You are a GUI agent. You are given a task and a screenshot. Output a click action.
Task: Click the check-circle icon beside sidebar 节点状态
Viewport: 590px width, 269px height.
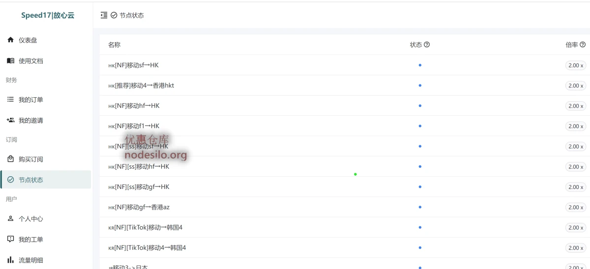tap(10, 180)
